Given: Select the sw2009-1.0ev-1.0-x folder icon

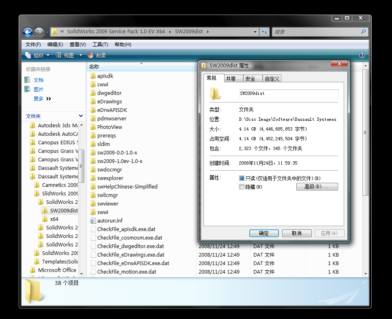Looking at the screenshot, I should click(x=93, y=161).
